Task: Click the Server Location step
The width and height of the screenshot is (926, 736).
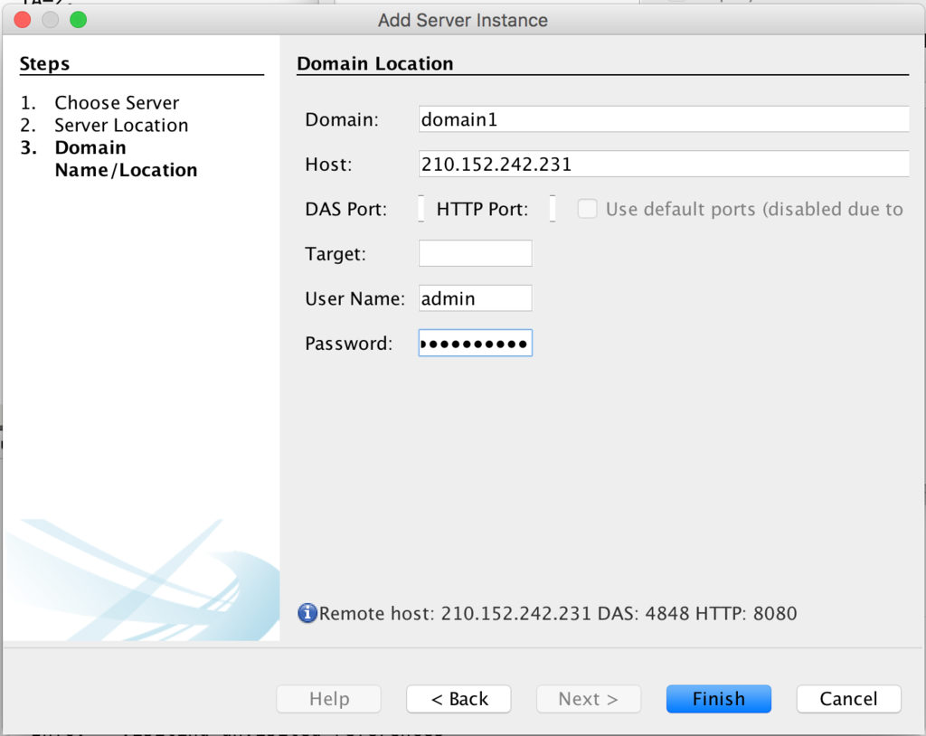Action: [x=121, y=125]
